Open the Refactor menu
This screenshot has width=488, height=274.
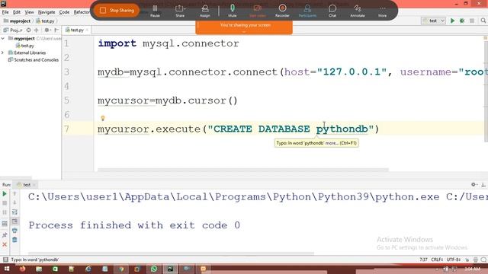(82, 12)
